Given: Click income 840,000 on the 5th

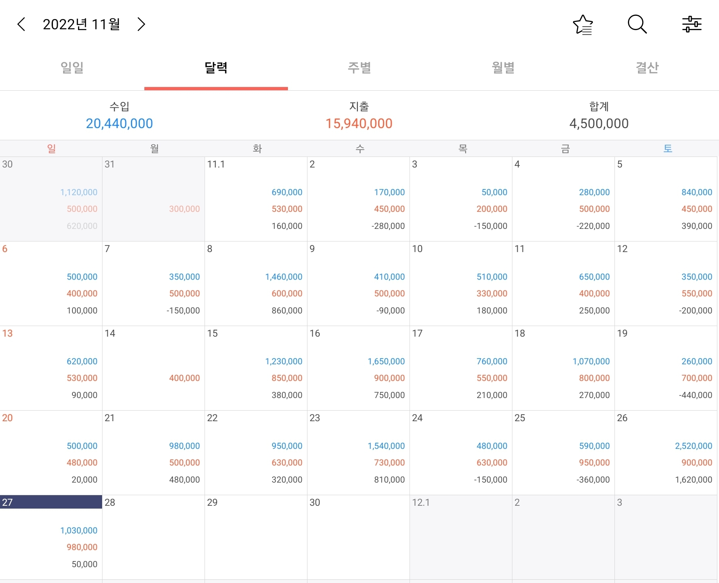Looking at the screenshot, I should click(697, 192).
